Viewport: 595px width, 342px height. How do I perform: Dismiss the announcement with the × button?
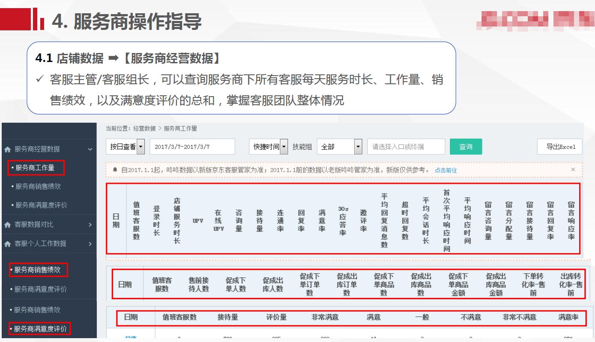click(x=574, y=170)
